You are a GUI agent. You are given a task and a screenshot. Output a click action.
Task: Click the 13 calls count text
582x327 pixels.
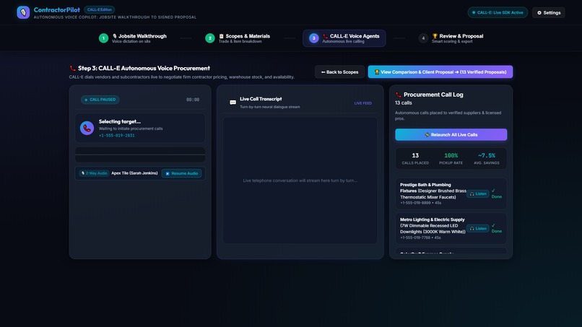click(x=403, y=103)
